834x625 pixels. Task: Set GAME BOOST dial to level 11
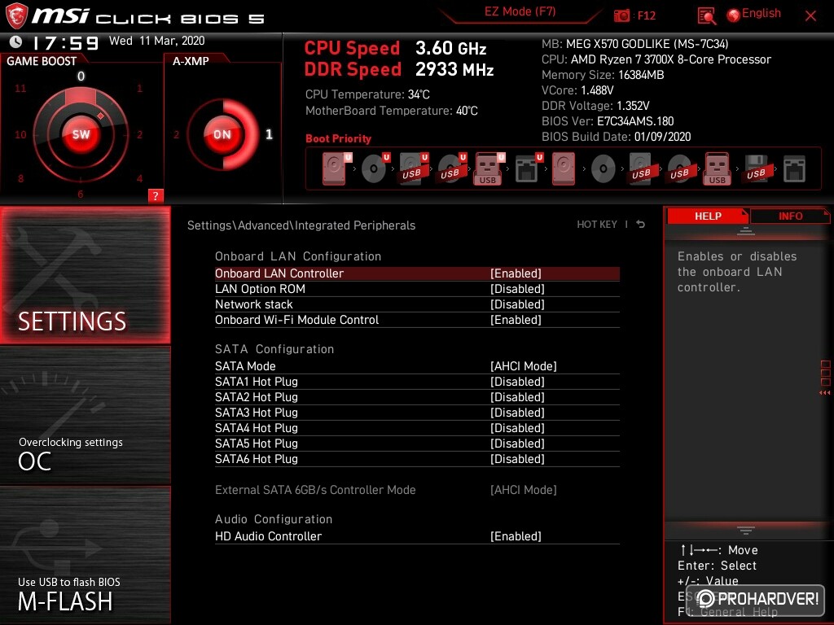(20, 88)
